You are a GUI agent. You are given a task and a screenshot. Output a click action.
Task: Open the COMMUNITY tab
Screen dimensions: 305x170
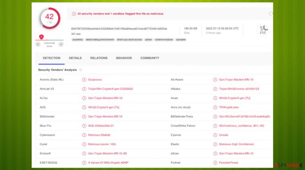[x=150, y=58]
